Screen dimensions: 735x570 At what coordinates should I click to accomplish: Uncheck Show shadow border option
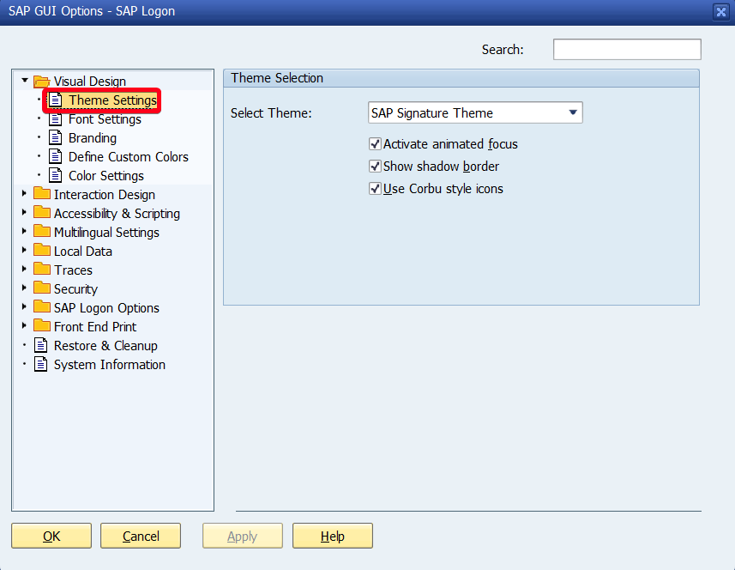click(x=375, y=167)
